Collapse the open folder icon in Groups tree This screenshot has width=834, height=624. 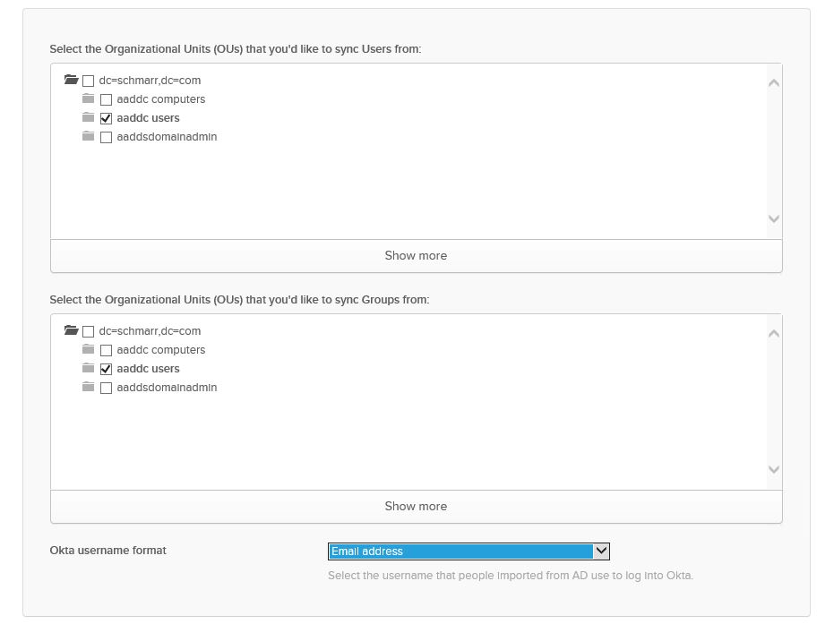(72, 331)
